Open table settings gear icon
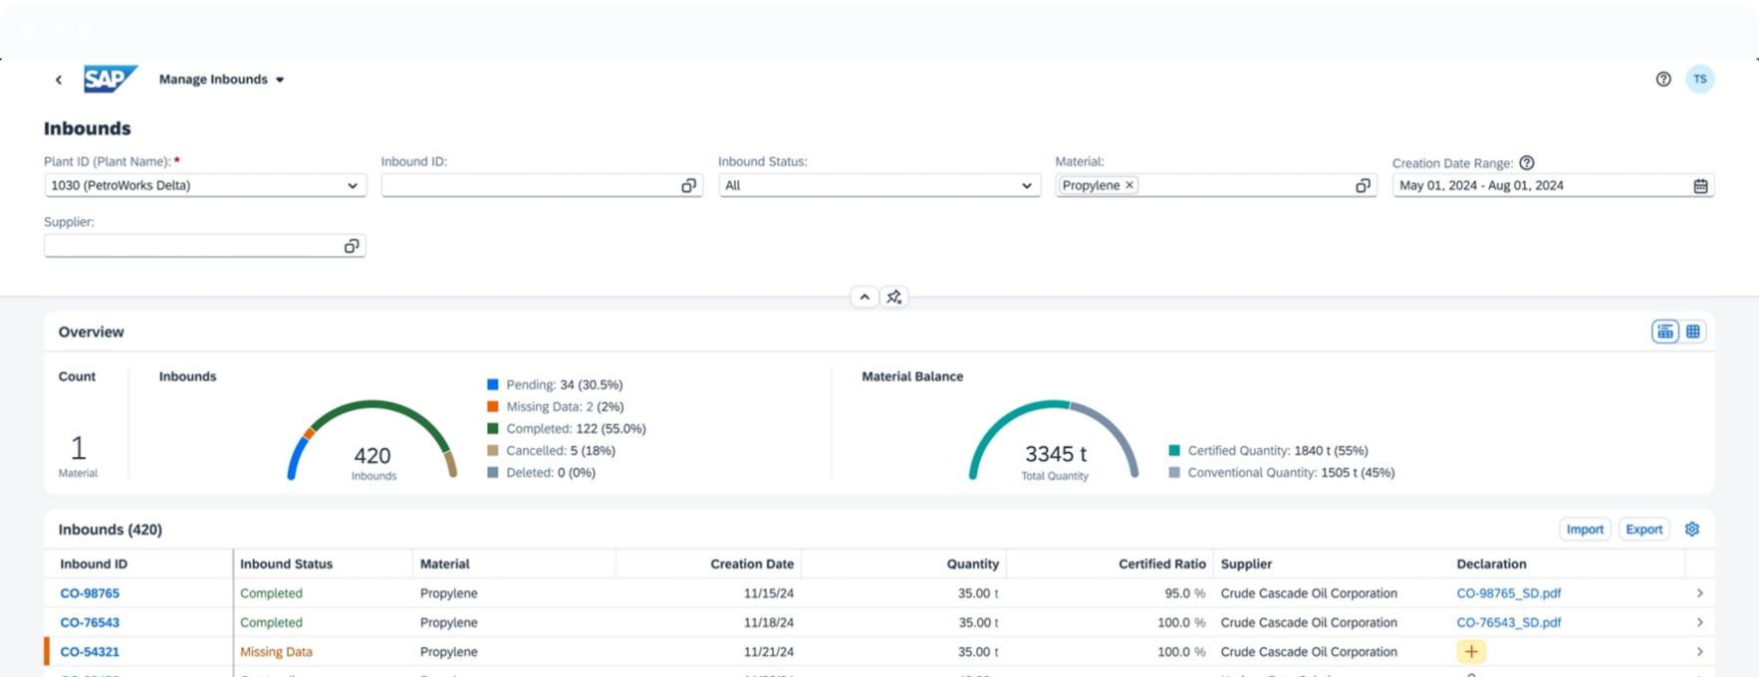Screen dimensions: 1759x677 tap(1691, 530)
